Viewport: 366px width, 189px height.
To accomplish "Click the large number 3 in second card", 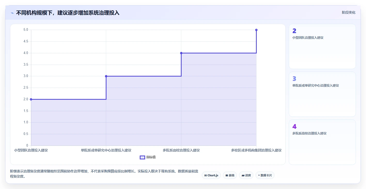I will 294,79.
